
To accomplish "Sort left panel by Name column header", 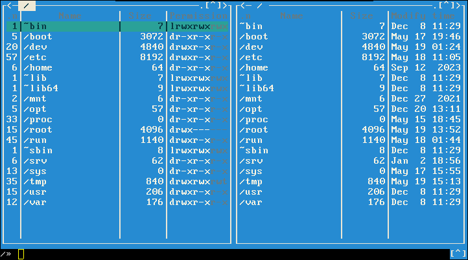I will (70, 16).
